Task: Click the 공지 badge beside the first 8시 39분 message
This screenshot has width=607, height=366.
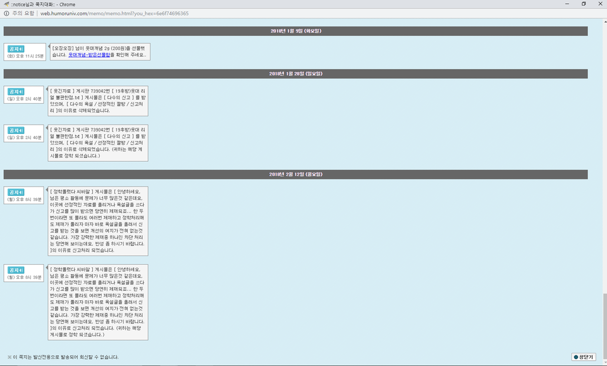Action: click(16, 192)
